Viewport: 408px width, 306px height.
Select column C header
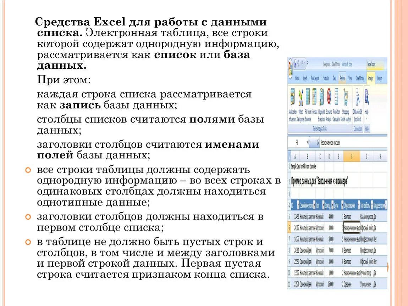coord(320,157)
